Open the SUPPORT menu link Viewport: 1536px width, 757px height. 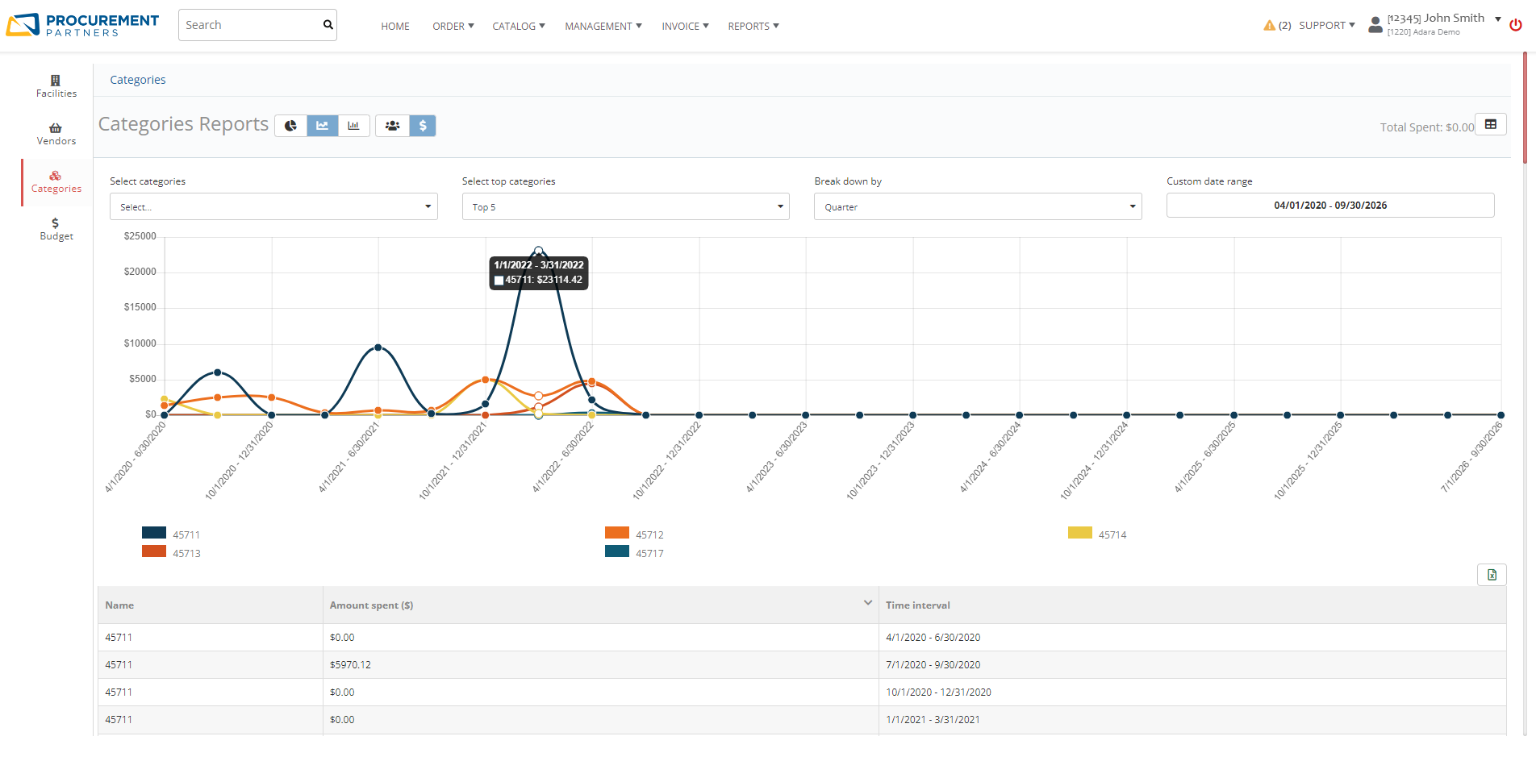click(1322, 25)
